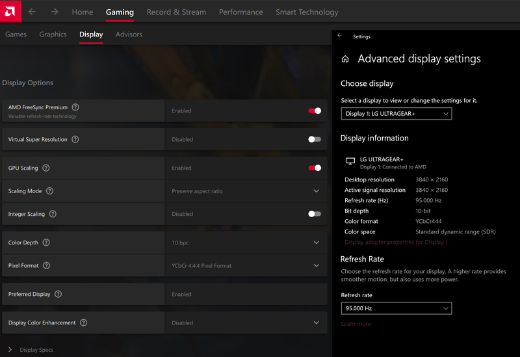Viewport: 520px width, 357px height.
Task: Open Display adapter properties for Display 1 link
Action: 396,242
